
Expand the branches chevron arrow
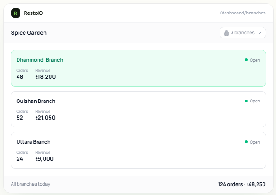tap(259, 33)
